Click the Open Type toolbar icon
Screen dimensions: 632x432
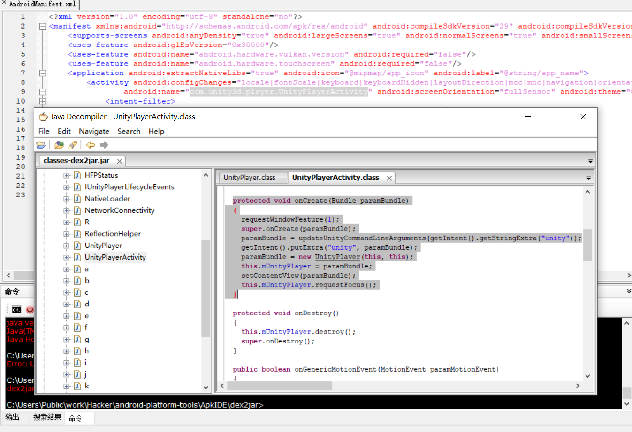59,145
